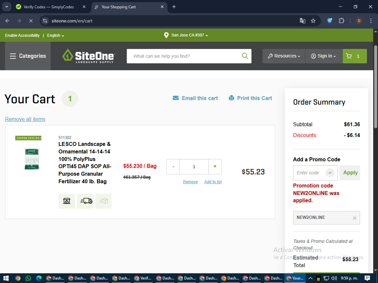Open WhatsApp from the taskbar

(28, 278)
